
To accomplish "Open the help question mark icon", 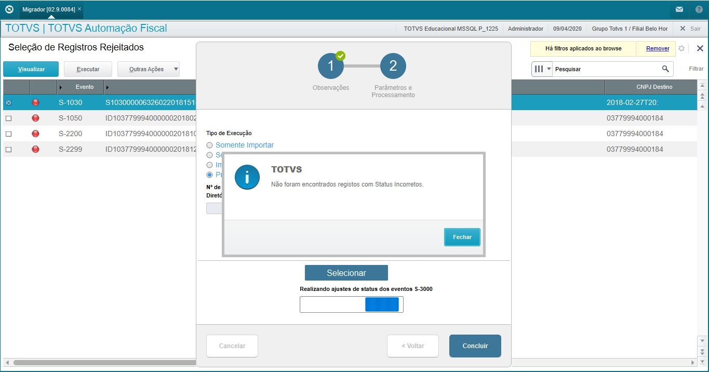I will pos(699,9).
